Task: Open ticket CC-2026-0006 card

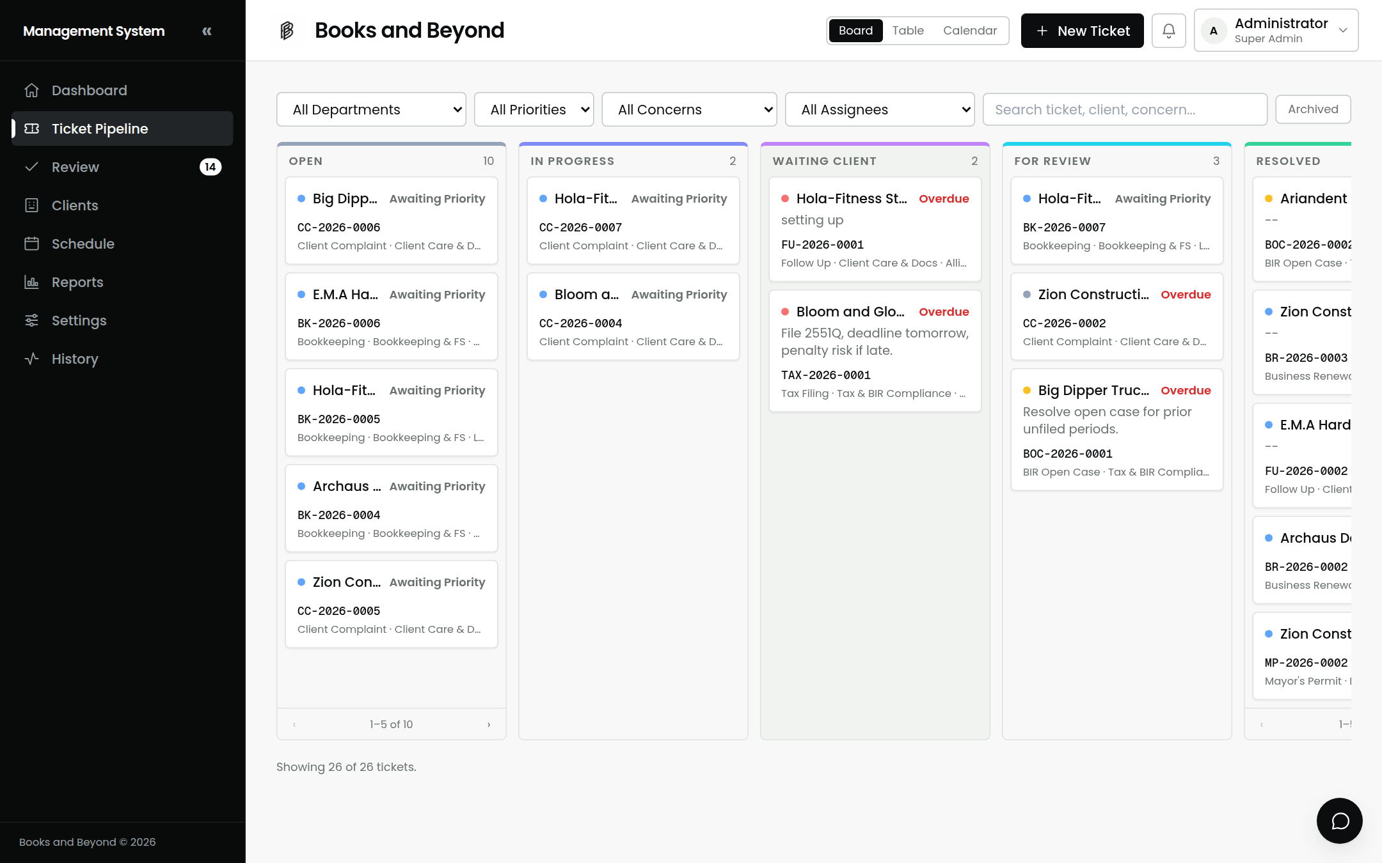Action: (392, 221)
